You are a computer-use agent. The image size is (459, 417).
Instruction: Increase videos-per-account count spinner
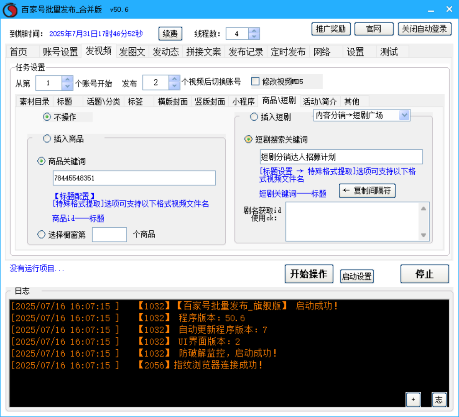175,79
